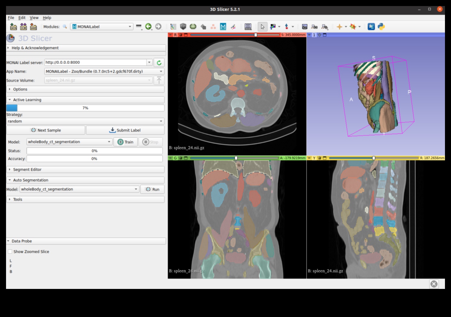Toggle the red slice view pin
Image resolution: width=451 pixels, height=317 pixels.
point(170,35)
